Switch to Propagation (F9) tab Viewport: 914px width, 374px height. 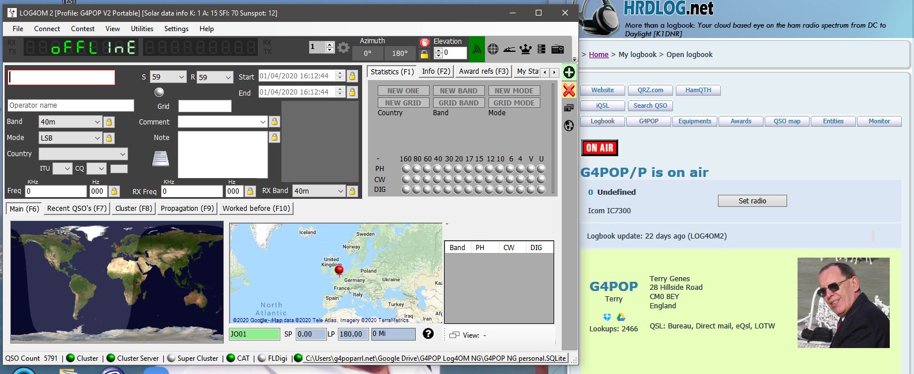(187, 209)
